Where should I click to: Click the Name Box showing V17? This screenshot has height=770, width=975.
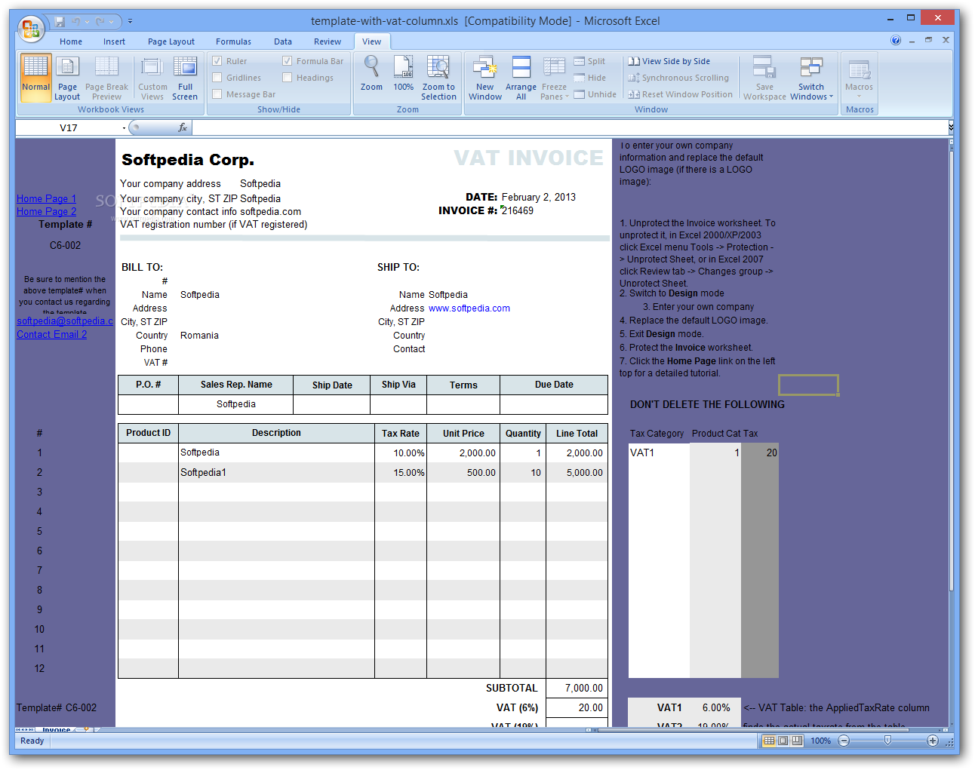[x=69, y=127]
